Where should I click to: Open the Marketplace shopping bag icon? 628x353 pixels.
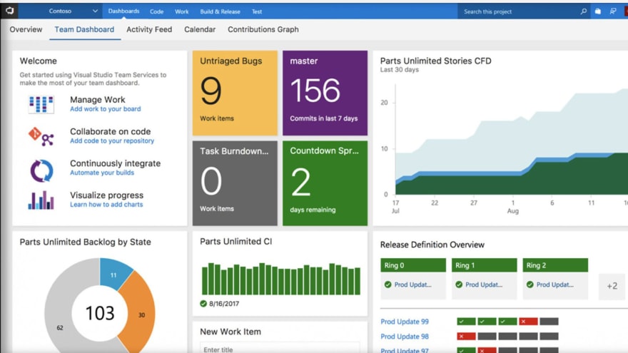pos(598,11)
